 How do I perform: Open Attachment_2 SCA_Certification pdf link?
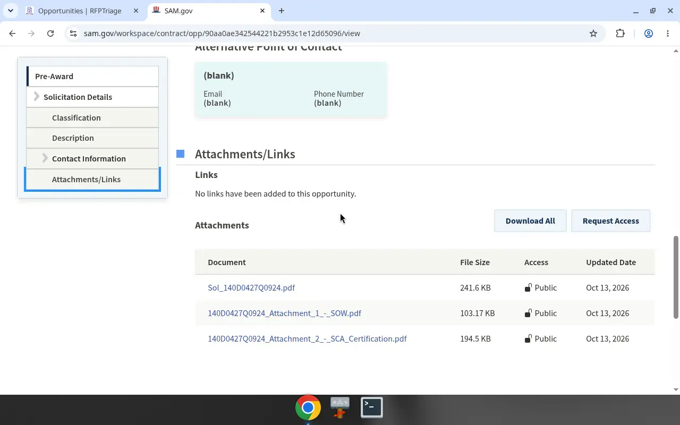coord(307,338)
